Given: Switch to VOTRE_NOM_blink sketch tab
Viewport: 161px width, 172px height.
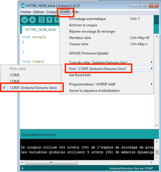Looking at the screenshot, I should (40, 30).
